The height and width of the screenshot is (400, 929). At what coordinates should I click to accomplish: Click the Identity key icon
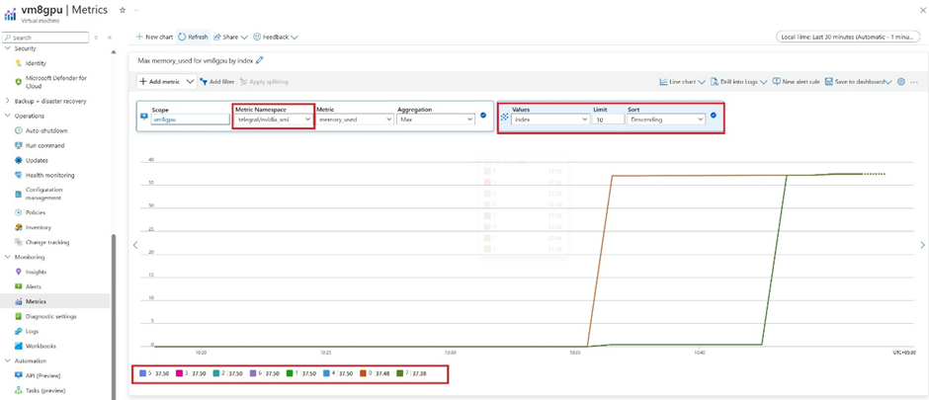point(19,63)
